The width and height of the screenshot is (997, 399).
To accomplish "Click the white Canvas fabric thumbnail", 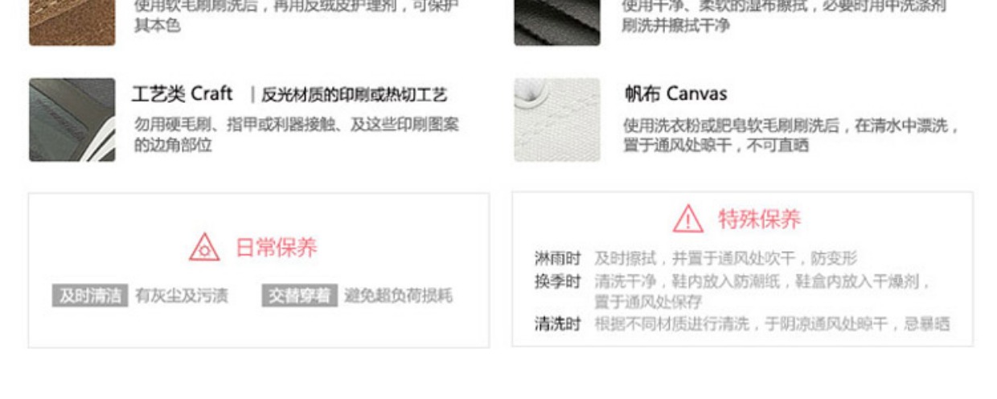I will coord(557,120).
